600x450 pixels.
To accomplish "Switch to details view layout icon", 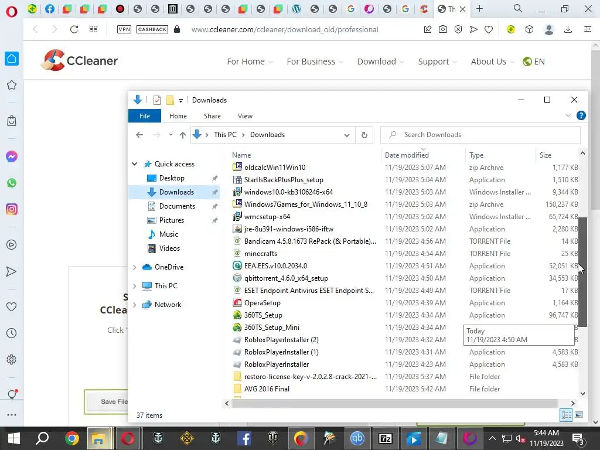I will coord(567,415).
